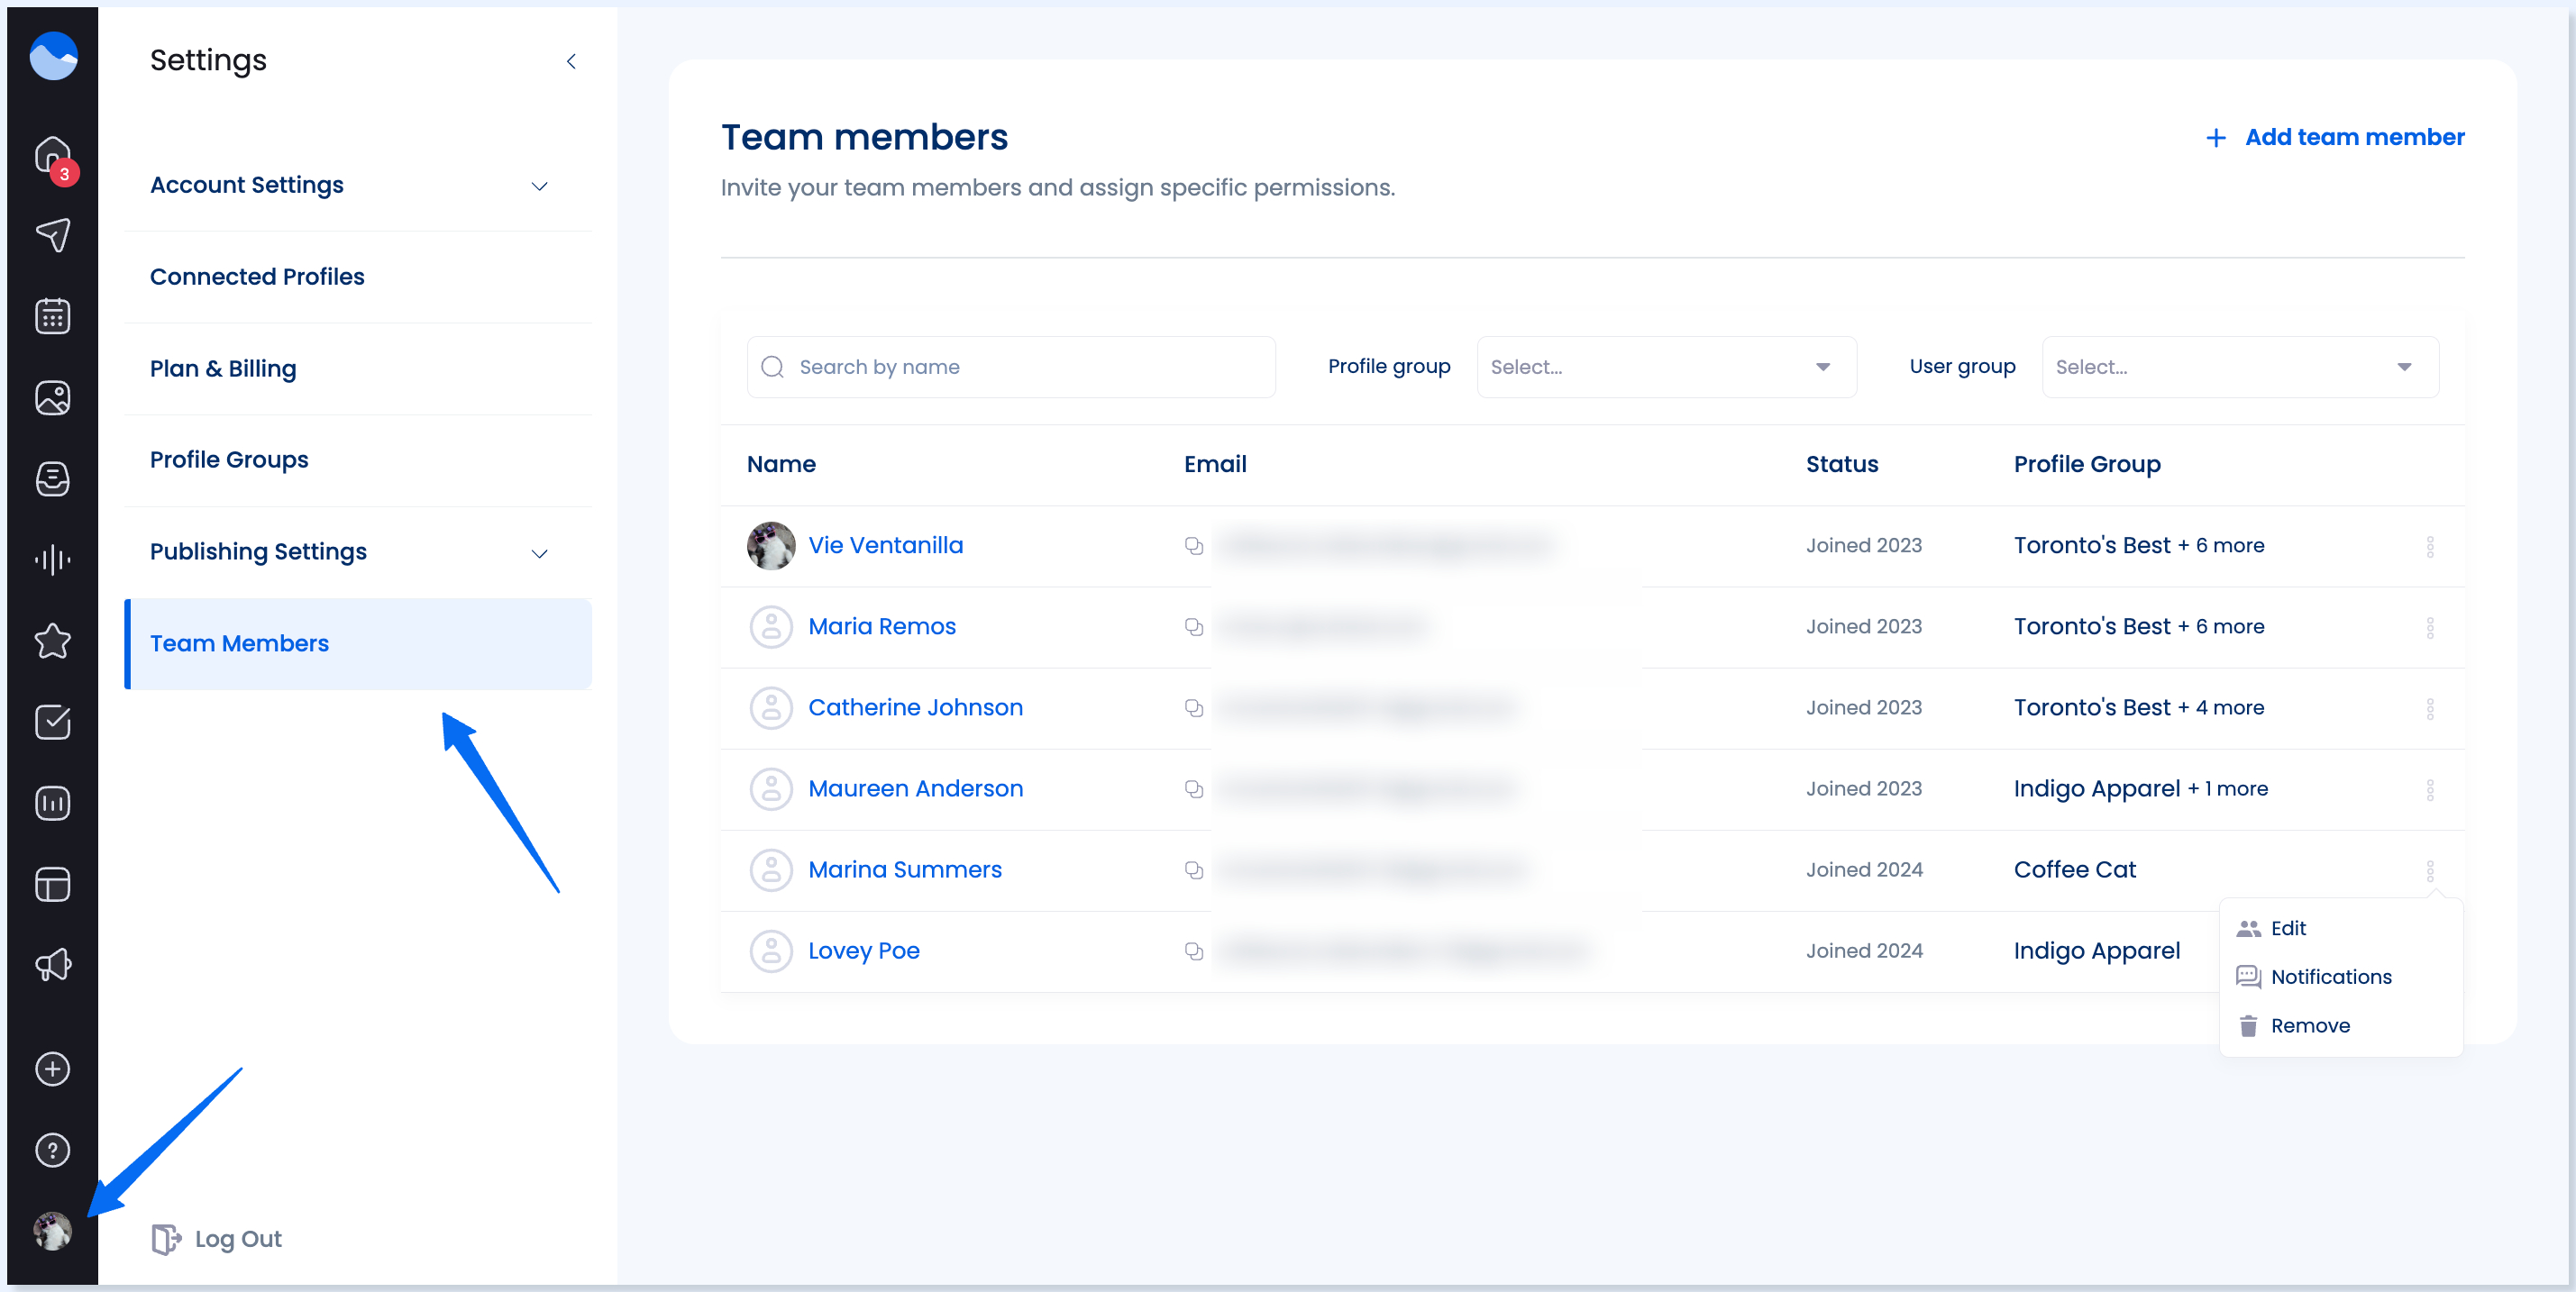
Task: Open the three-dot menu for Maria Remos
Action: click(2430, 627)
